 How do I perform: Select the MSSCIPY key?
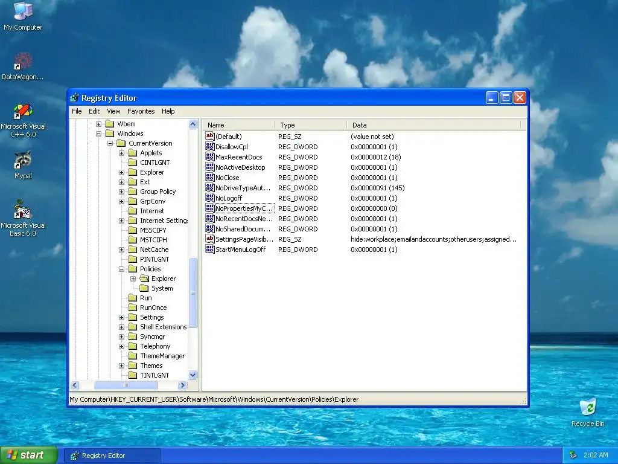click(153, 230)
